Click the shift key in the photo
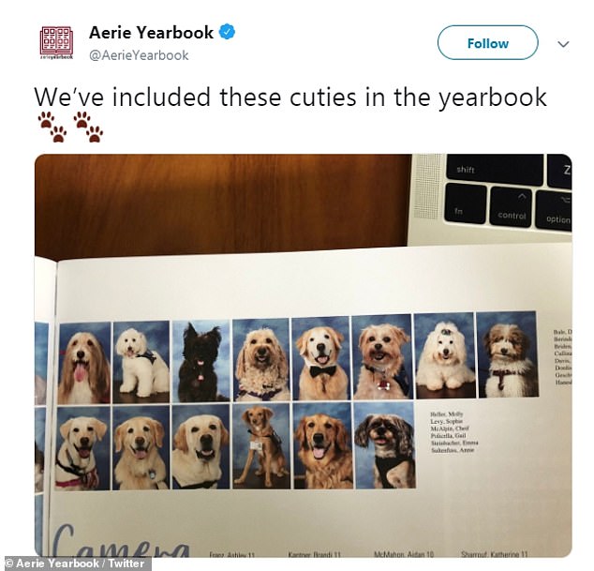Image resolution: width=594 pixels, height=571 pixels. coord(495,170)
